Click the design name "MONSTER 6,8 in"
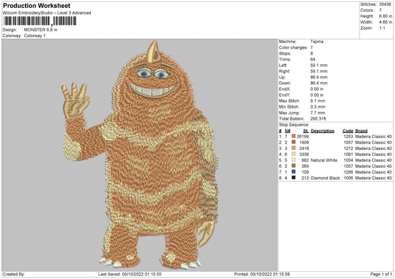Image resolution: width=395 pixels, height=279 pixels. click(41, 30)
